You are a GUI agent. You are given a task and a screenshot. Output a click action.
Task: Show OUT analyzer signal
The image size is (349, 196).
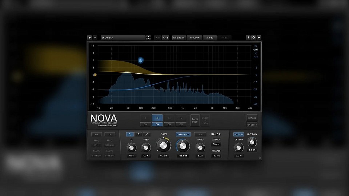coord(256,50)
